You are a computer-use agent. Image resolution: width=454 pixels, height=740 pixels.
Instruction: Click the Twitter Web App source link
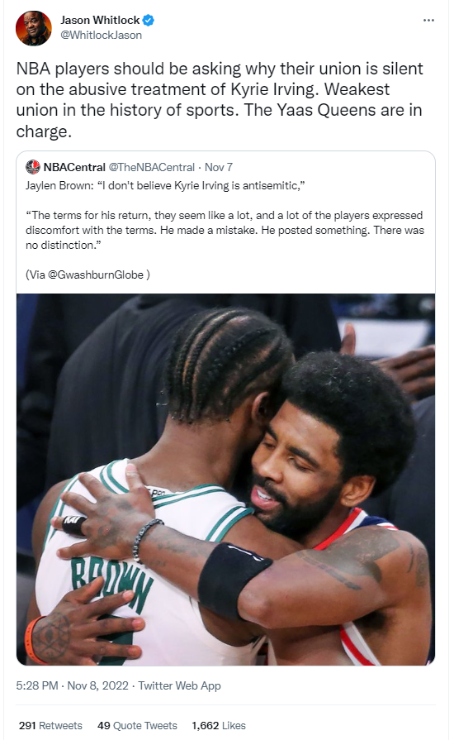[x=179, y=685]
